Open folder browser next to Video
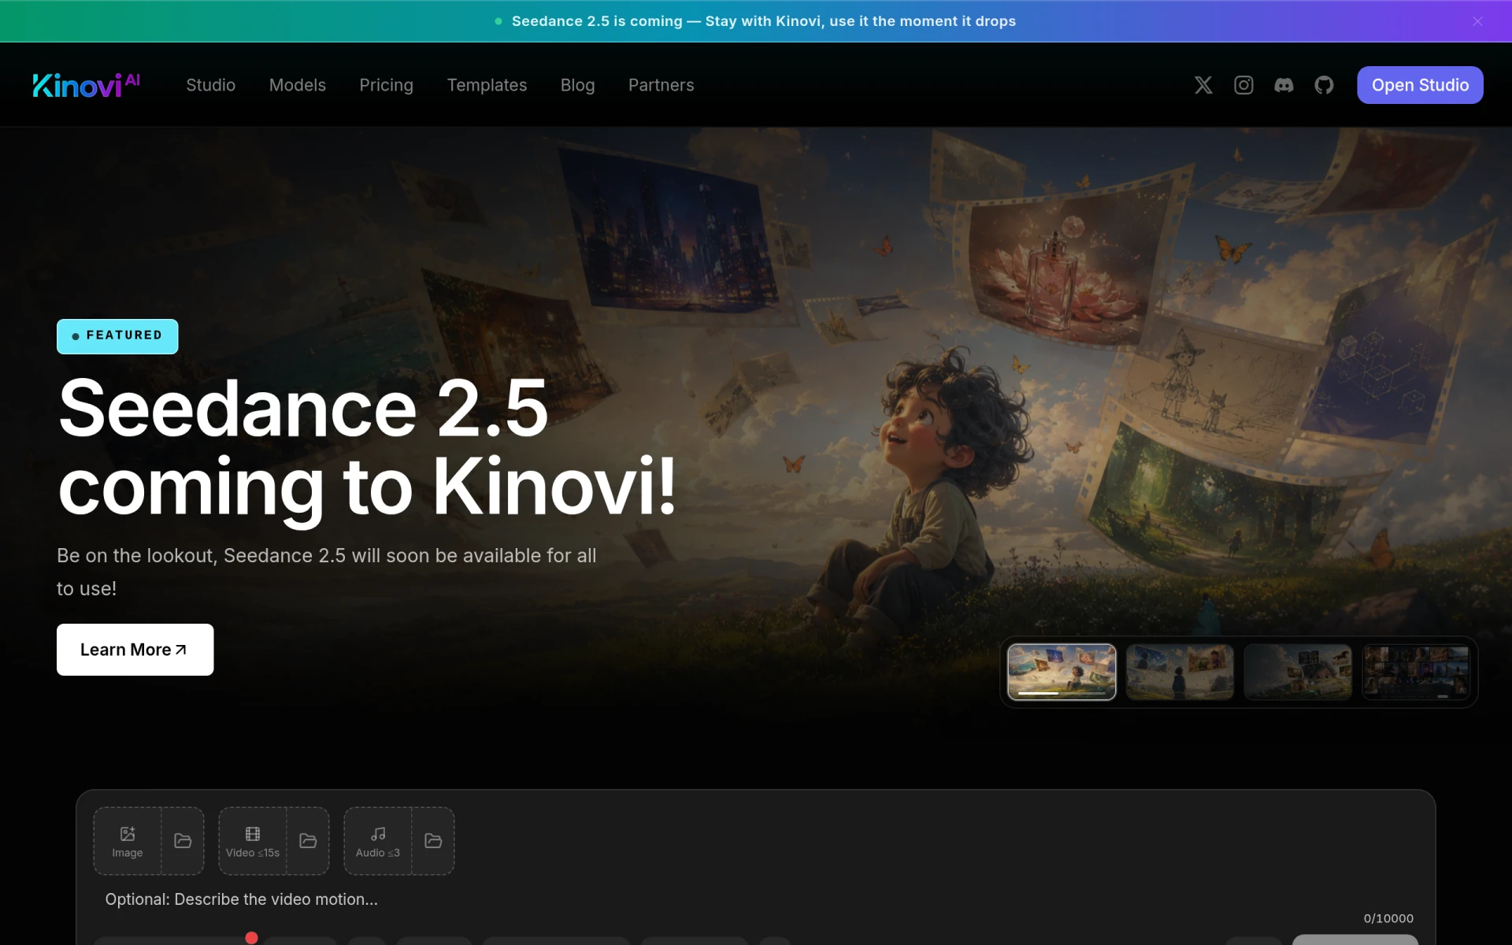The image size is (1512, 945). click(308, 841)
